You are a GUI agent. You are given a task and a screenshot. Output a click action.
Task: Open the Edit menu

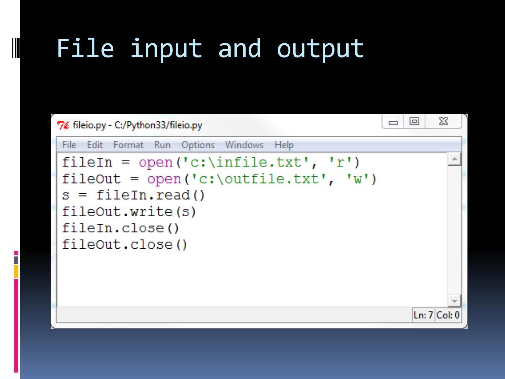click(x=95, y=145)
